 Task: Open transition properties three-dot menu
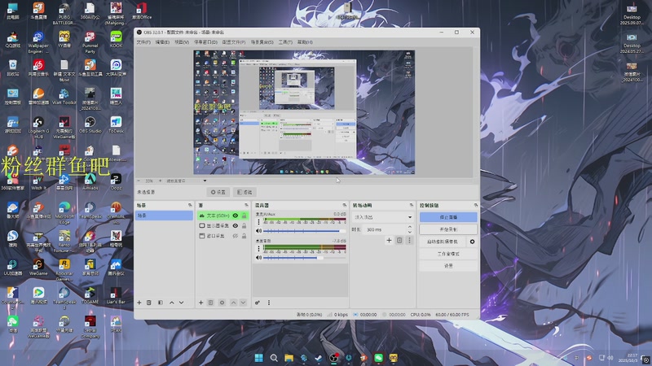click(x=409, y=240)
